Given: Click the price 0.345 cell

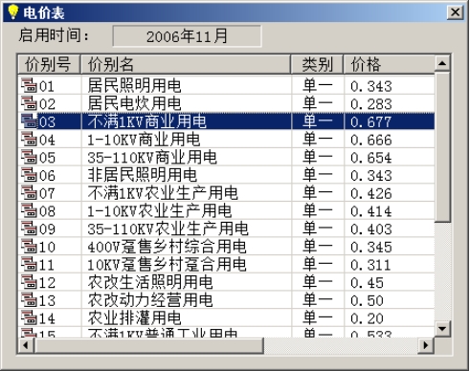Looking at the screenshot, I should tap(371, 247).
